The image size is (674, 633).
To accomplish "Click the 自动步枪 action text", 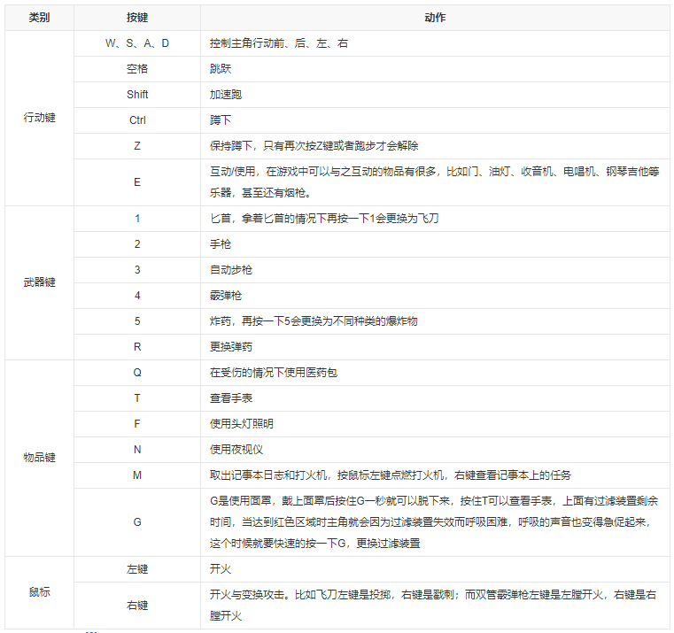I will [231, 270].
